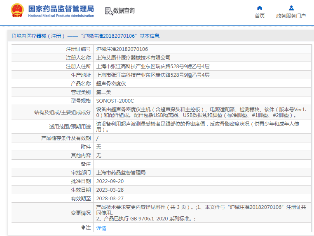The image size is (314, 236).
Task: Click the 生效日期 row label
Action: coord(81,190)
